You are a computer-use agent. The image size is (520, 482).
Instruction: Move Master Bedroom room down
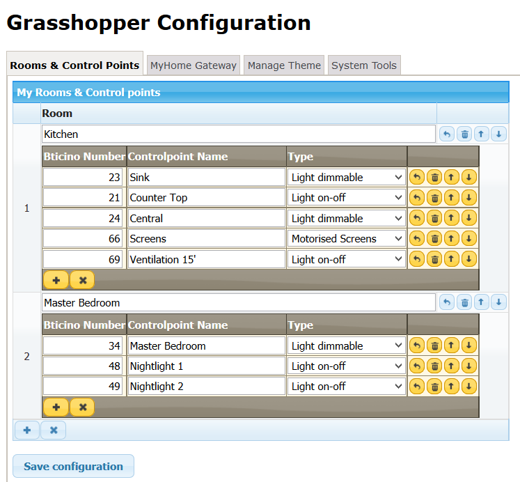498,302
